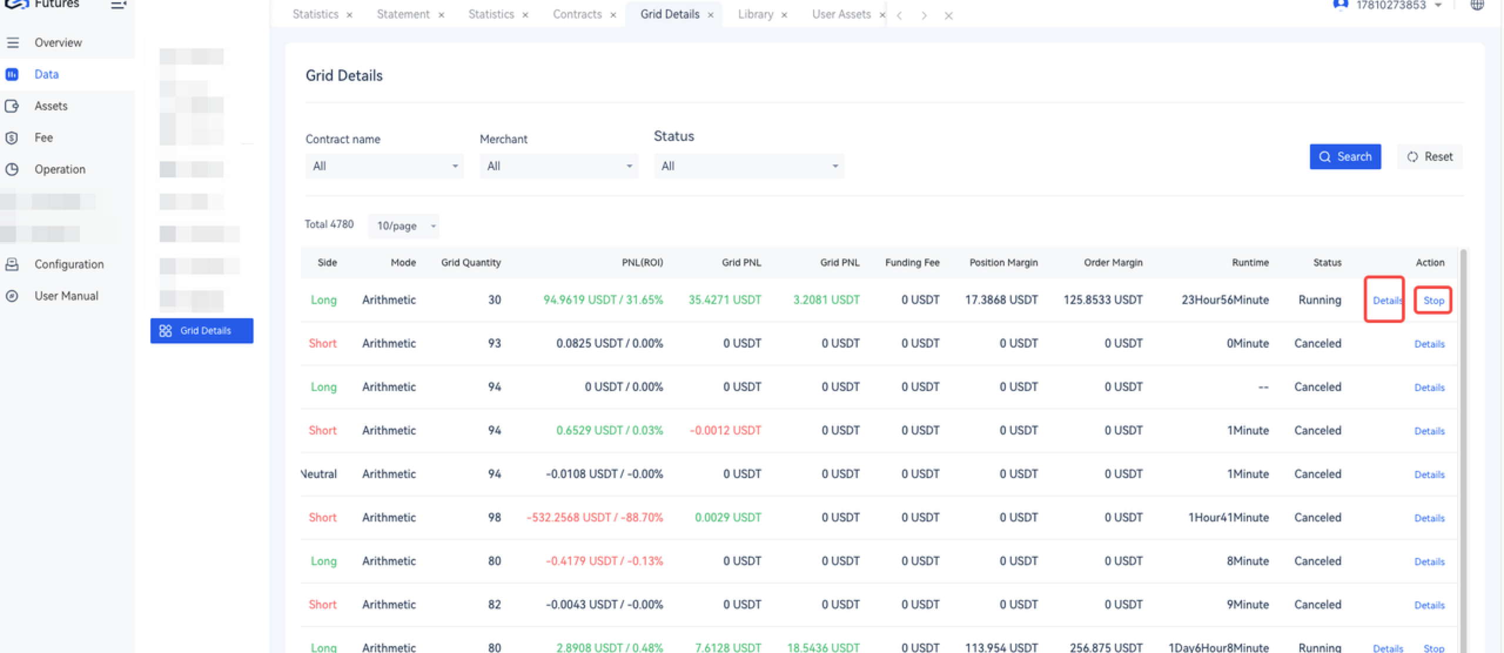This screenshot has width=1504, height=653.
Task: Click the PNL(ROI) column header
Action: (x=642, y=262)
